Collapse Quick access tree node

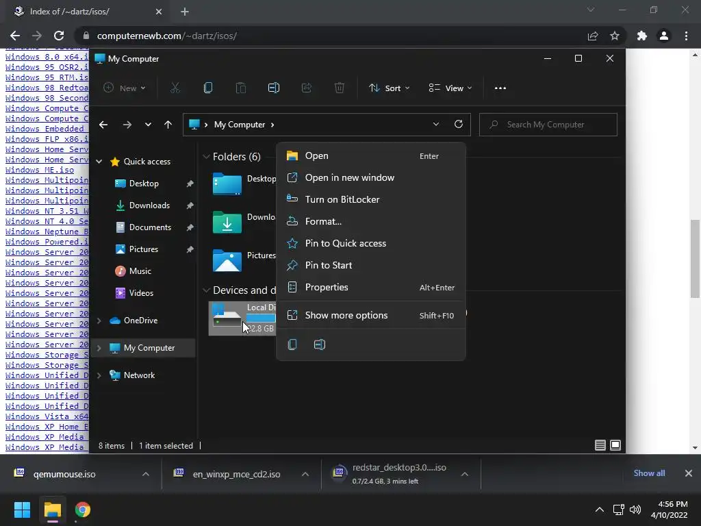tap(99, 162)
